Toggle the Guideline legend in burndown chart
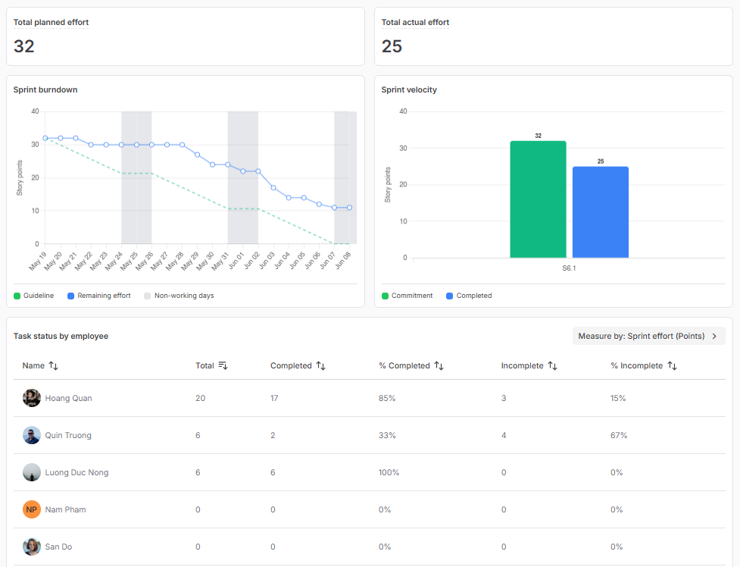The image size is (740, 567). click(33, 296)
